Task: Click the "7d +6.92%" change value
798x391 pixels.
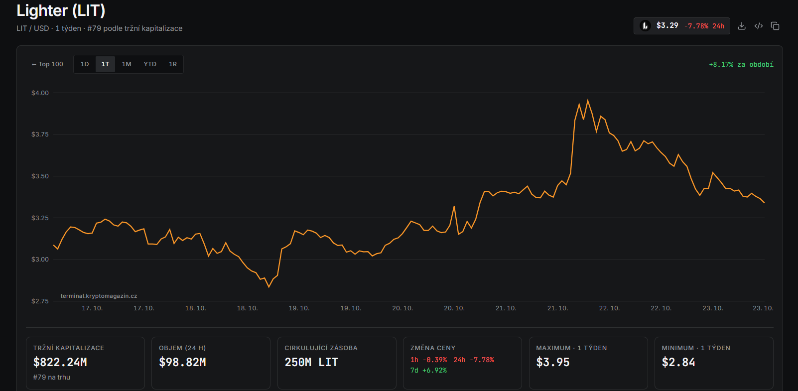Action: pos(428,370)
